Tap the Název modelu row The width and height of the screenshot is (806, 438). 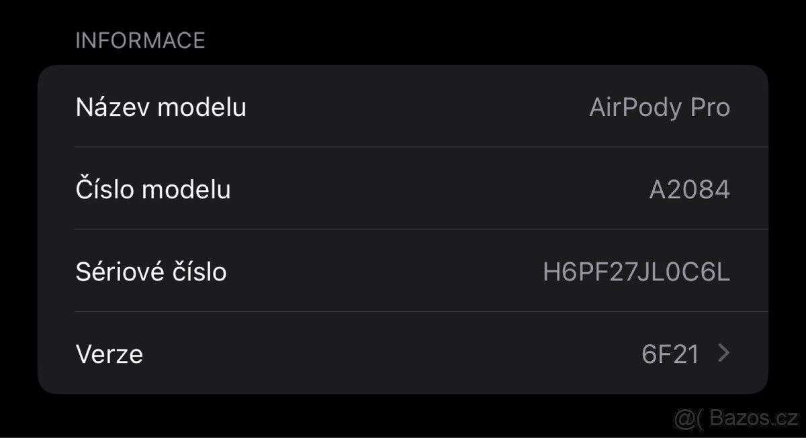click(x=403, y=107)
